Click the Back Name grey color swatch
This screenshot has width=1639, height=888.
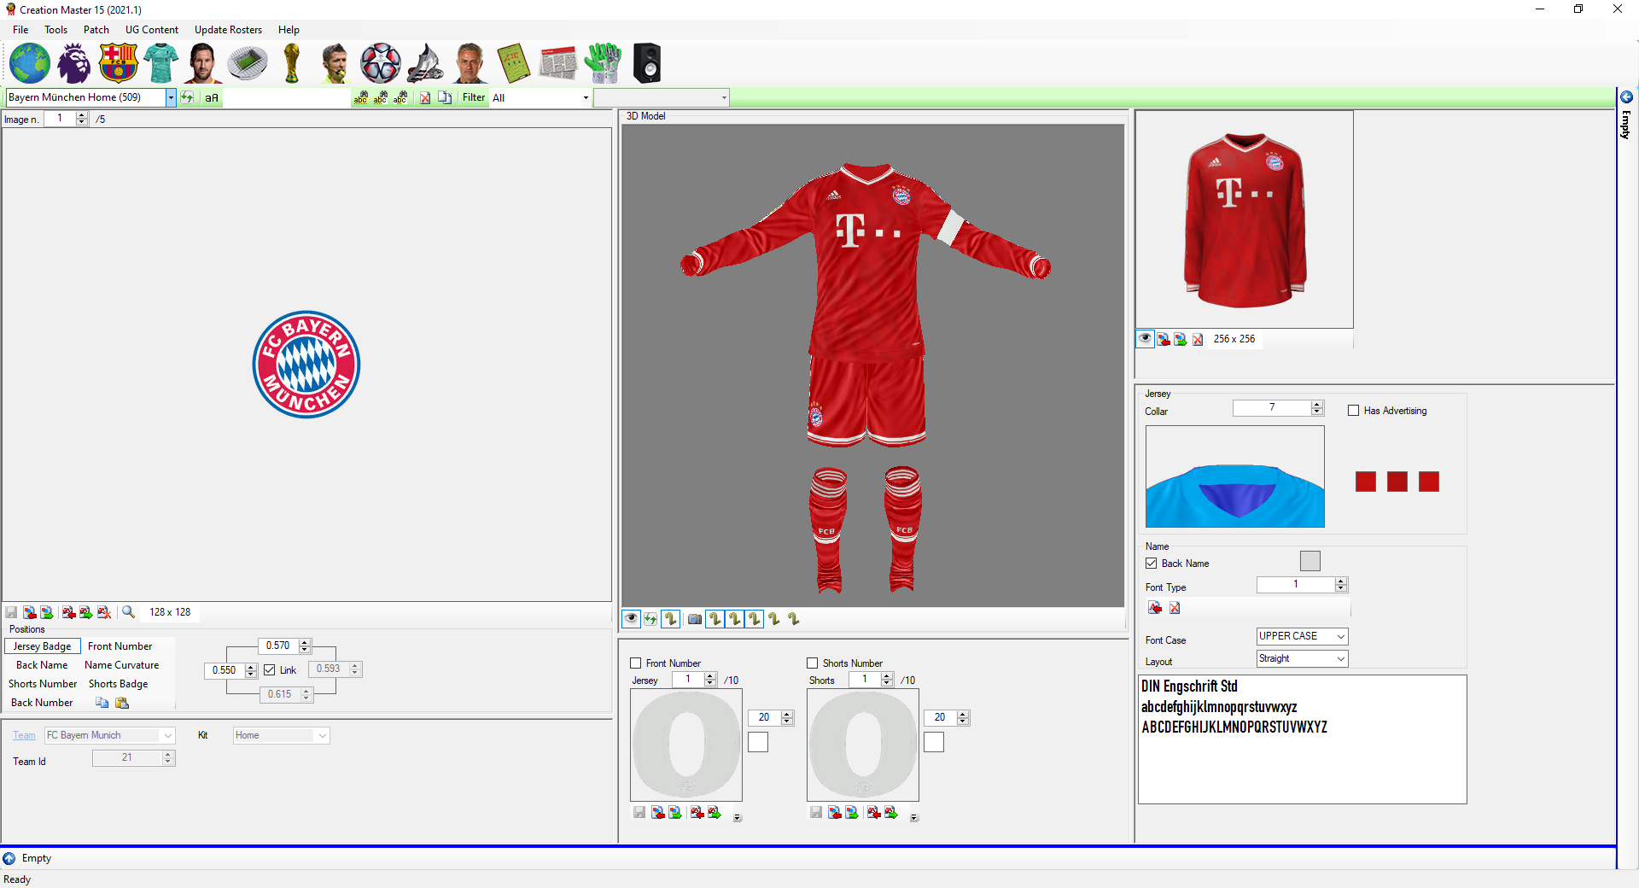(1309, 561)
